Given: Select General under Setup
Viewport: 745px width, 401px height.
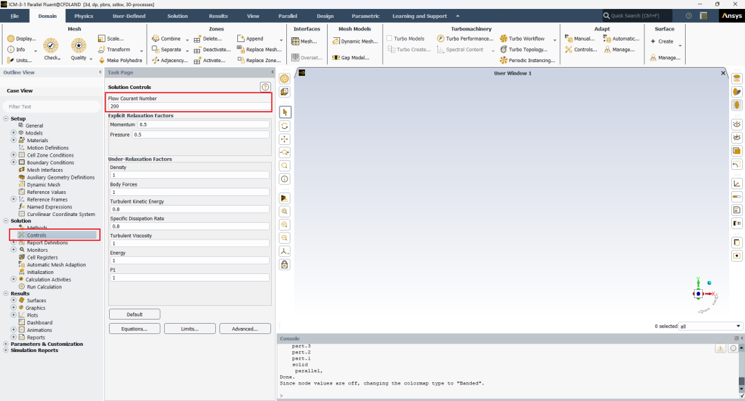Looking at the screenshot, I should tap(34, 126).
